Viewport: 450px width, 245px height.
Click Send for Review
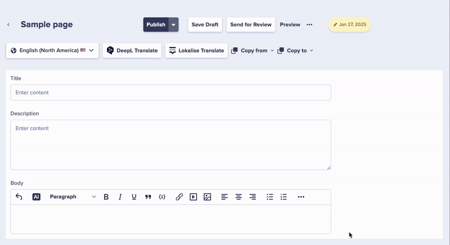251,25
